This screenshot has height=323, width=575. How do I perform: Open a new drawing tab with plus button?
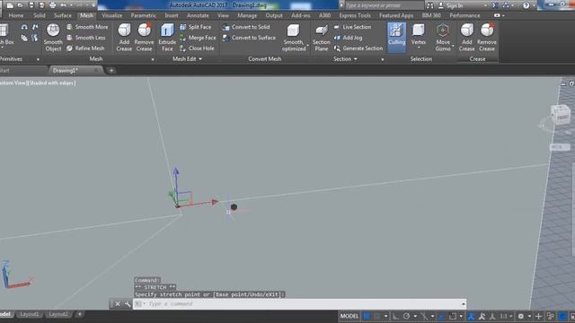(111, 70)
